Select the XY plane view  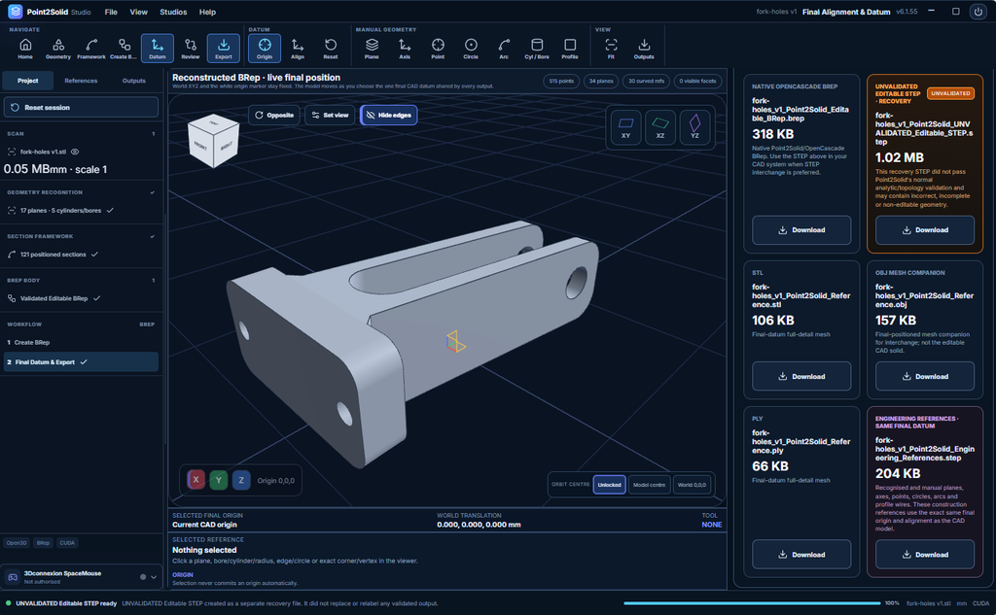coord(625,126)
